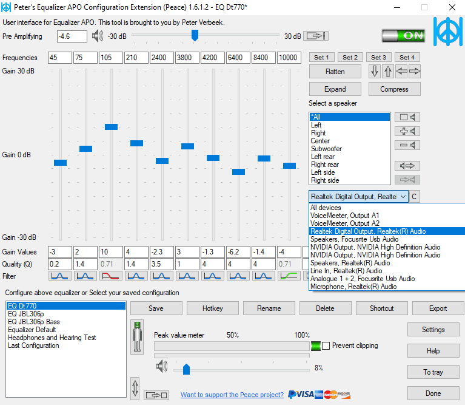Viewport: 465px width, 405px height.
Task: Open the green filter icon for 10000 Hz
Action: point(289,276)
